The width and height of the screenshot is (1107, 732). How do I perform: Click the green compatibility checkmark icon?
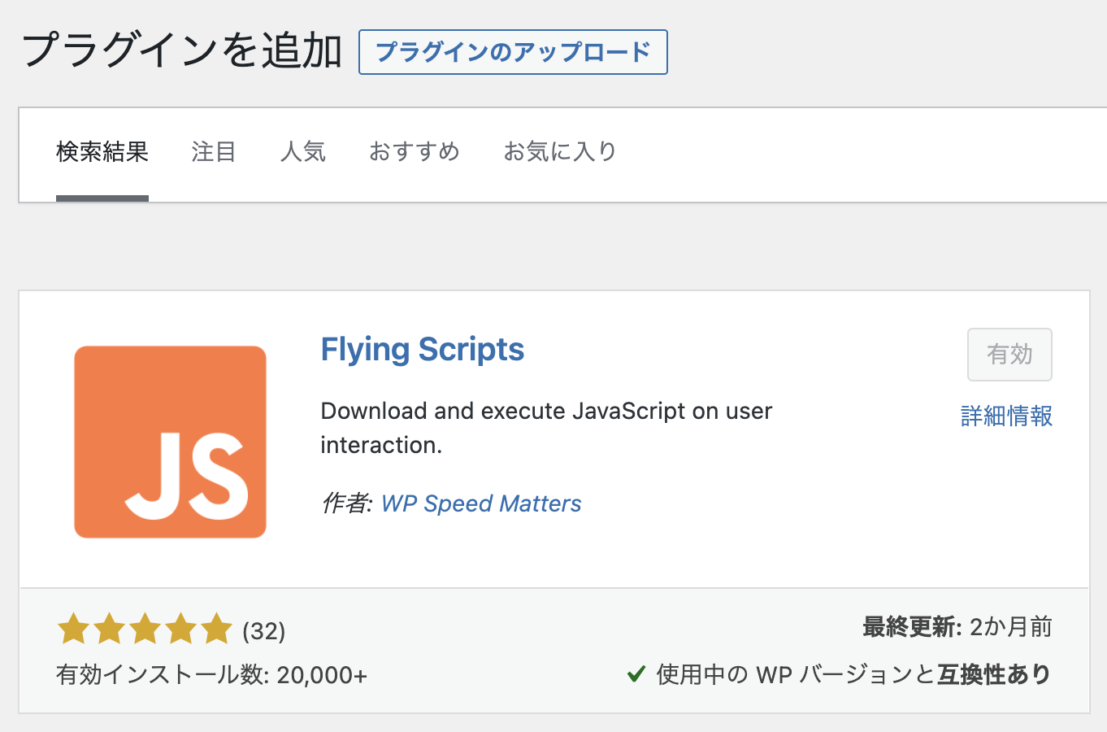pyautogui.click(x=636, y=674)
